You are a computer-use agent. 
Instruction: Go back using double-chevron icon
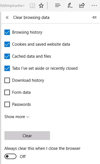click(7, 17)
